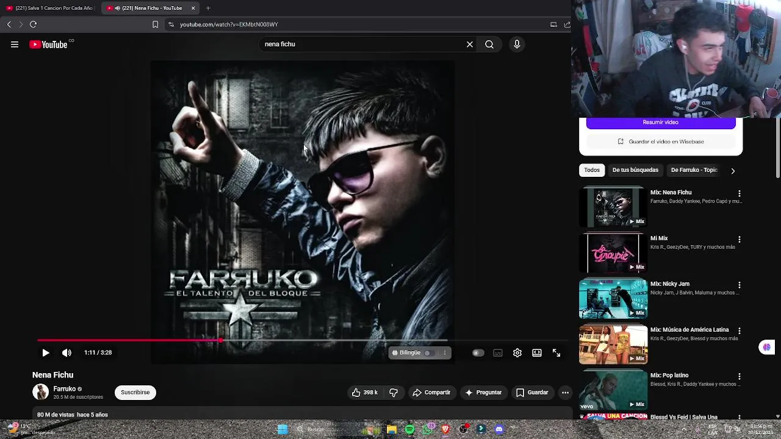This screenshot has width=781, height=439.
Task: Toggle the autoplay switch
Action: click(x=478, y=352)
